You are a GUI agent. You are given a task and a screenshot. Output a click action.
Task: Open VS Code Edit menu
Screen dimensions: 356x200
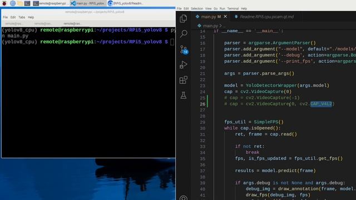186,9
